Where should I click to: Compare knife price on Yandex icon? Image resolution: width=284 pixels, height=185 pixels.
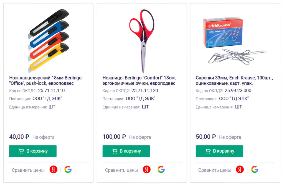point(54,169)
